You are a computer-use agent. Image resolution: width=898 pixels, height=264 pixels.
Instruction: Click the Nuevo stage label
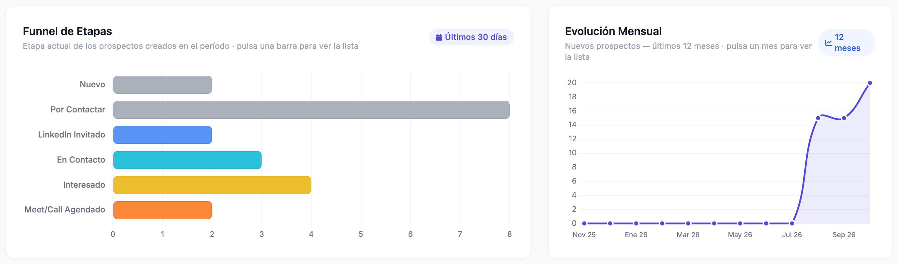(x=92, y=85)
